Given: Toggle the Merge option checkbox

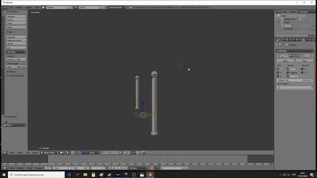Looking at the screenshot, I should (x=288, y=69).
